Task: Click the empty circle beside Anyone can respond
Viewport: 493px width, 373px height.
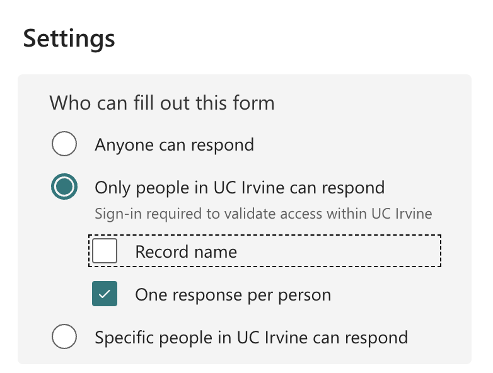Action: click(64, 144)
